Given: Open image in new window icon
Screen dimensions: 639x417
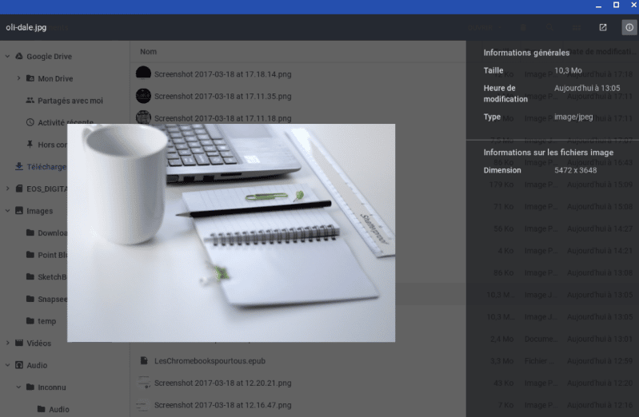Looking at the screenshot, I should click(x=603, y=27).
